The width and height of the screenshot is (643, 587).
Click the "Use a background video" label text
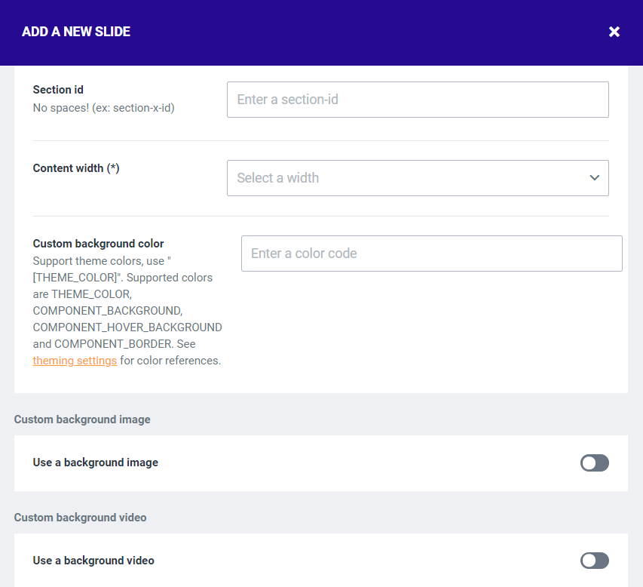93,561
